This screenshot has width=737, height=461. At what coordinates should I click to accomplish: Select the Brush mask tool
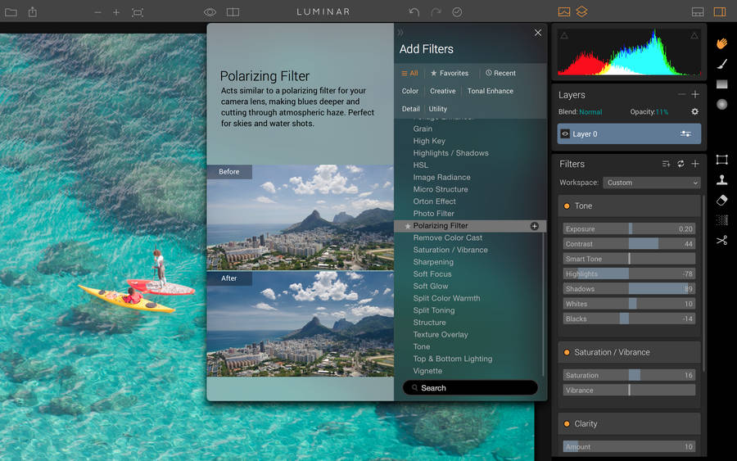pos(722,64)
